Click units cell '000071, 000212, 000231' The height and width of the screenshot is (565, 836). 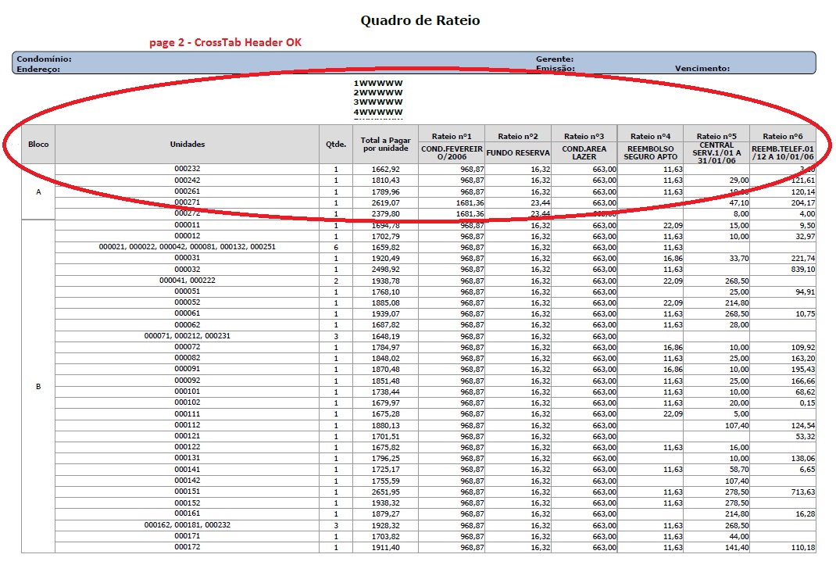point(188,335)
